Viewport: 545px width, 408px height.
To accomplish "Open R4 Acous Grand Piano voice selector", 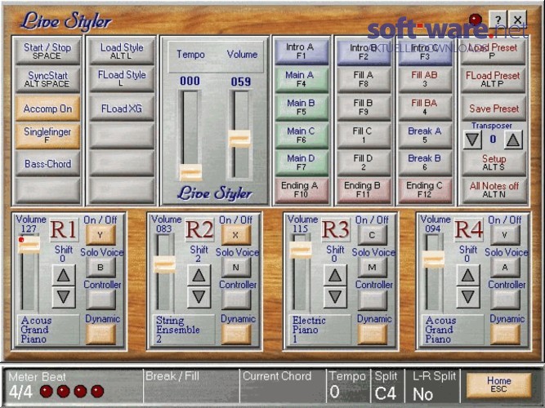I will point(453,330).
